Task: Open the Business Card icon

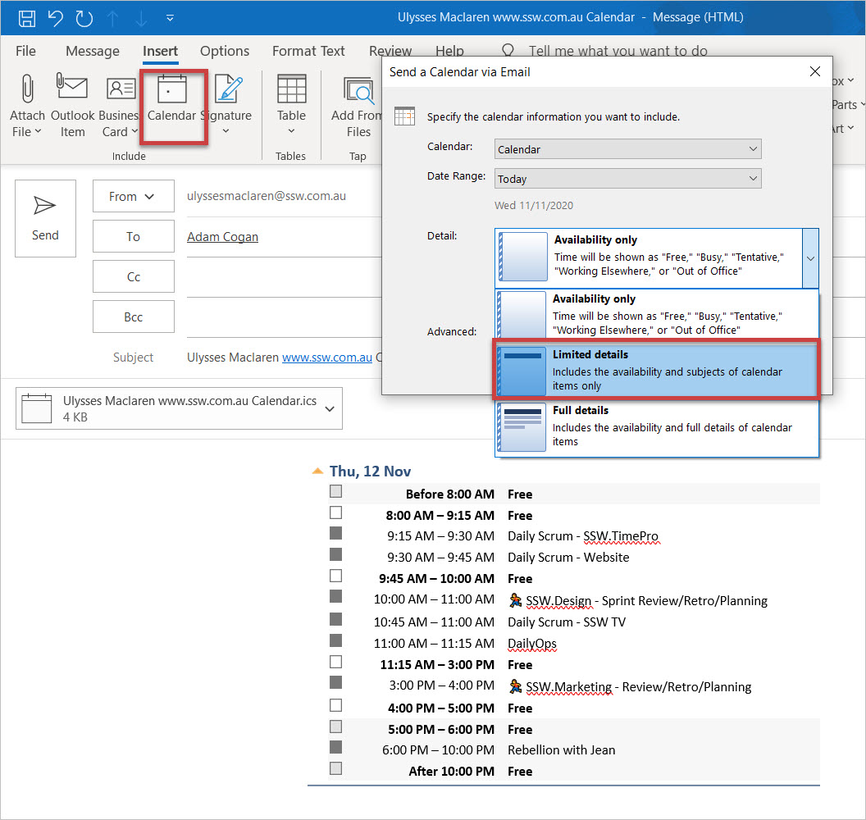Action: tap(121, 89)
